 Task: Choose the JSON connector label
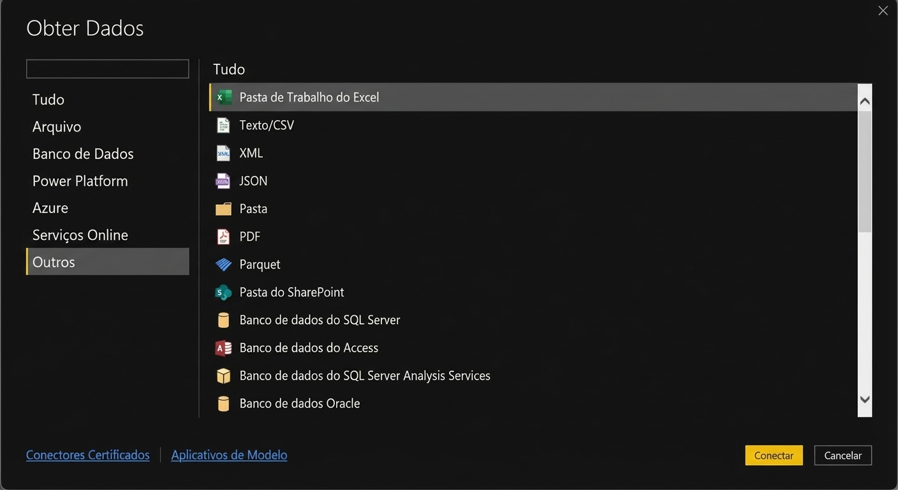[253, 181]
